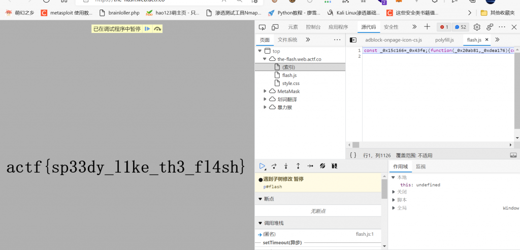Step into next function call
This screenshot has width=520, height=250.
(286, 166)
